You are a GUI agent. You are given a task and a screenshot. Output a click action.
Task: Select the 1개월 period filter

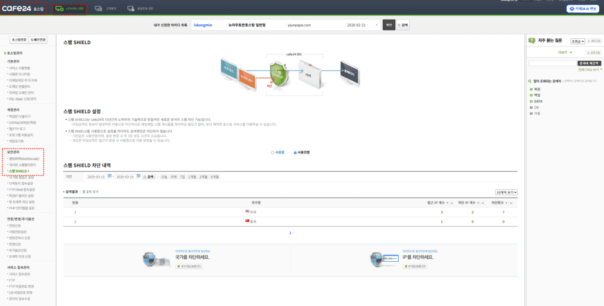pyautogui.click(x=192, y=176)
